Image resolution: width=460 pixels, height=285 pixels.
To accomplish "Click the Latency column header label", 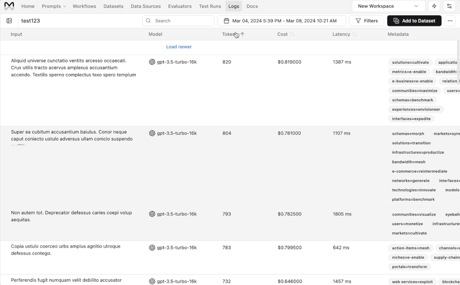I will [x=341, y=34].
